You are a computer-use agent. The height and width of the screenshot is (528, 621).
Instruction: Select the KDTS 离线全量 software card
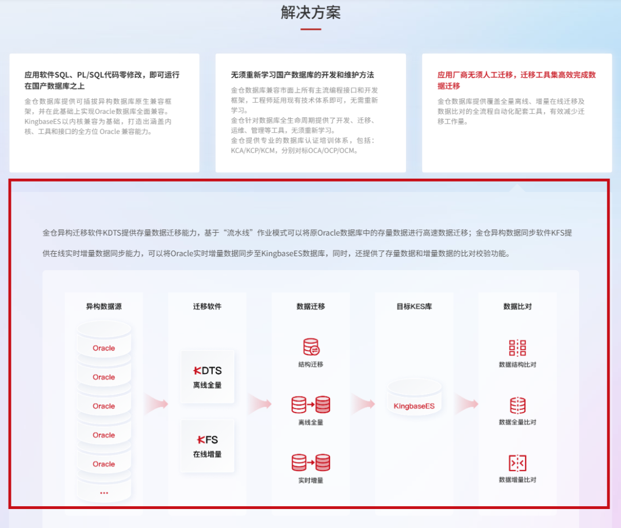click(208, 376)
